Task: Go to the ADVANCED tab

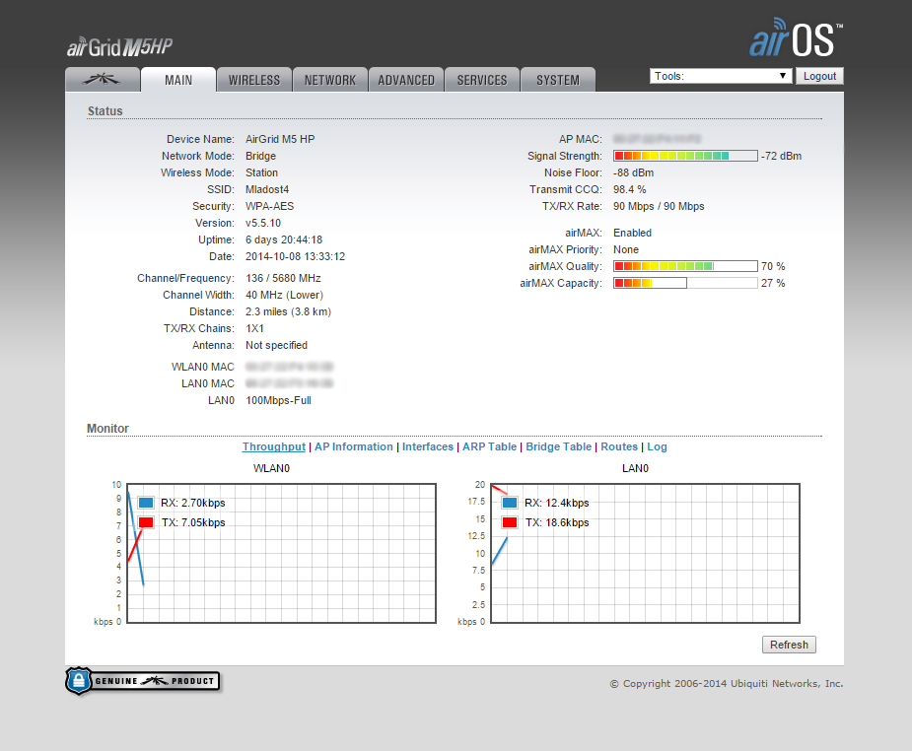Action: 406,80
